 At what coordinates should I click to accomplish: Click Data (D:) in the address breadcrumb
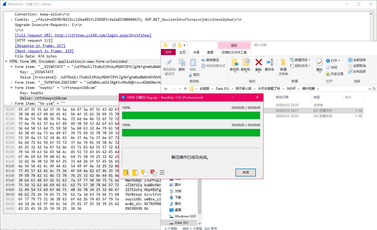coord(222,89)
